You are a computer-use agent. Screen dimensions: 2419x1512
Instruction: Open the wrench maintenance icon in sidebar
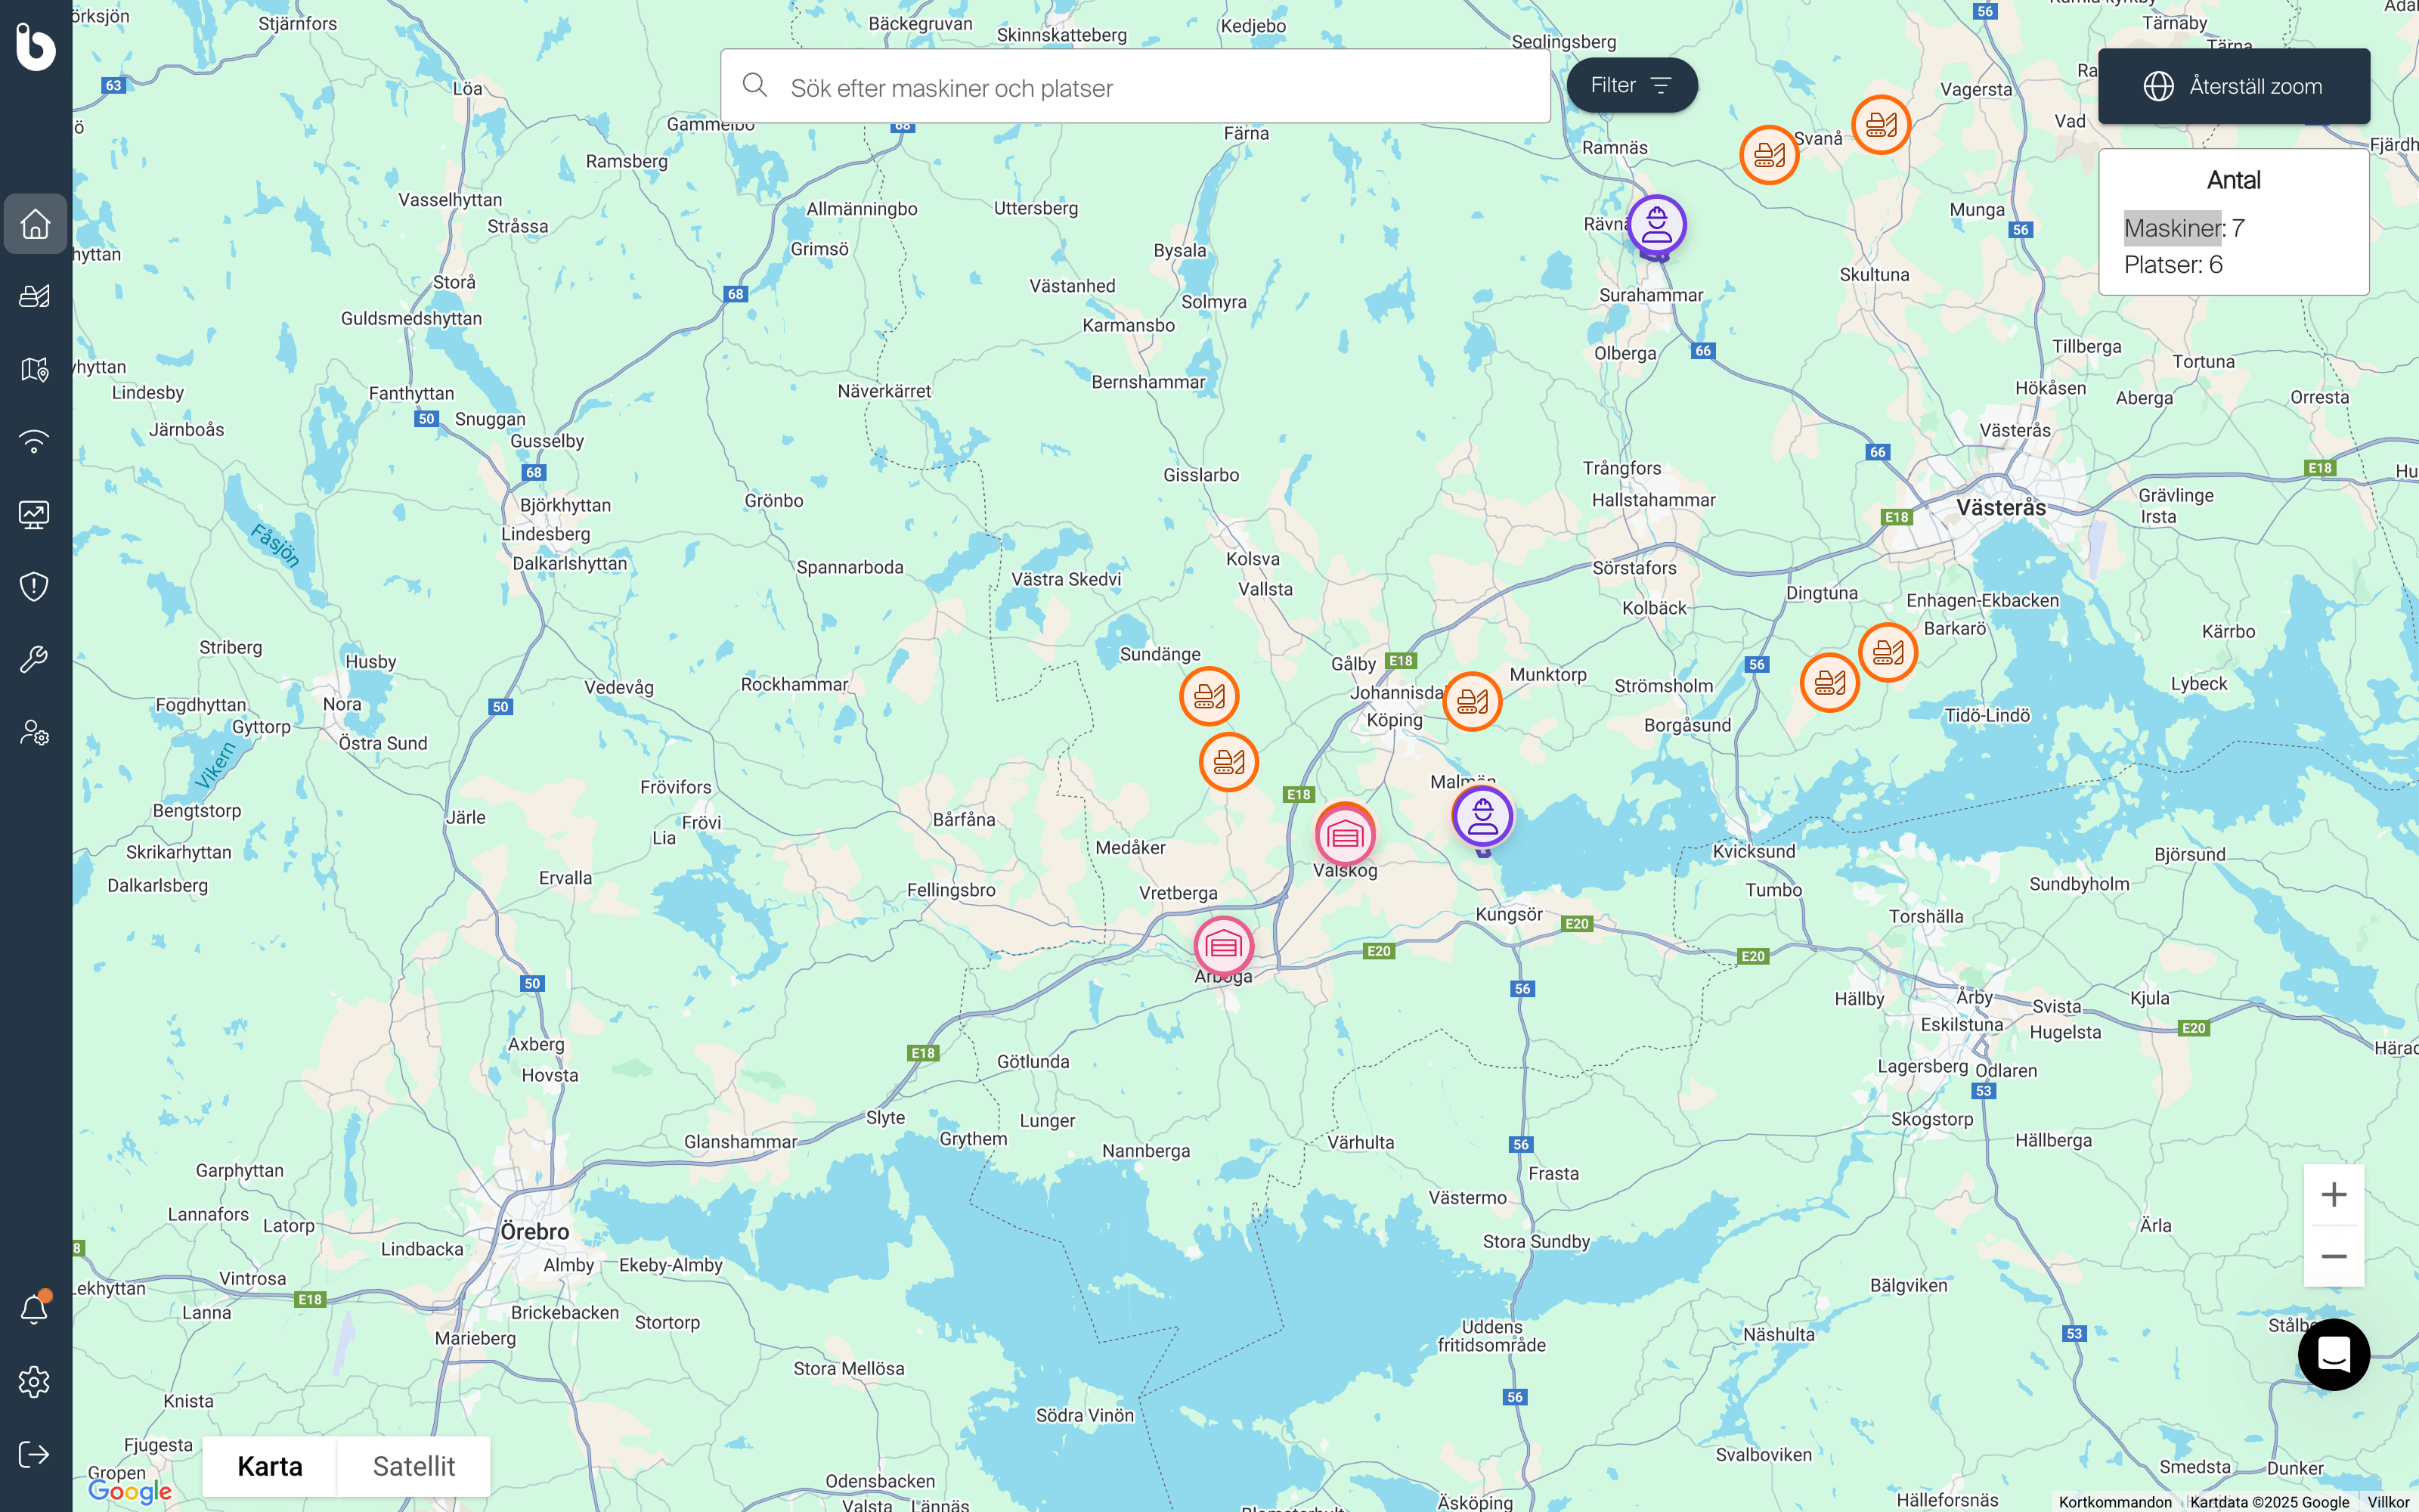(x=35, y=659)
